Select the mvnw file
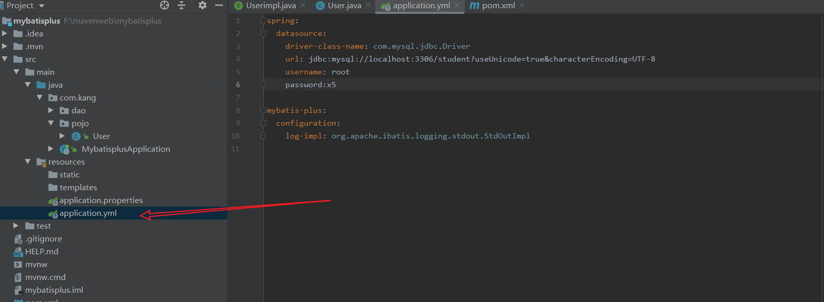The image size is (824, 302). click(x=36, y=265)
